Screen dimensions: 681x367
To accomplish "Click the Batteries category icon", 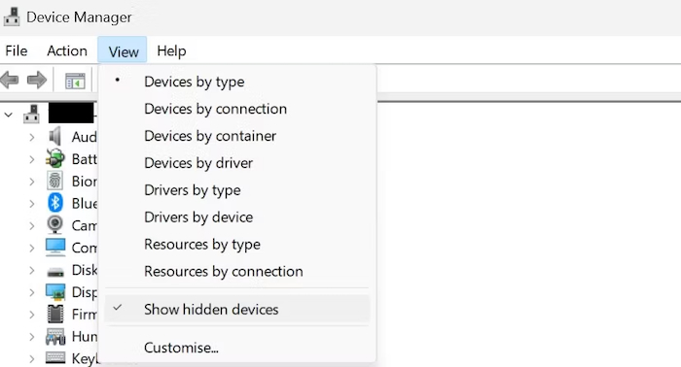I will coord(55,158).
